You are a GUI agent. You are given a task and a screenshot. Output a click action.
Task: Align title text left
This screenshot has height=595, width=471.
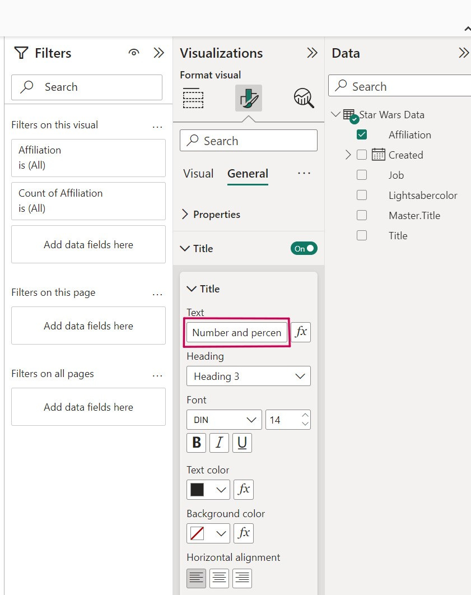197,578
